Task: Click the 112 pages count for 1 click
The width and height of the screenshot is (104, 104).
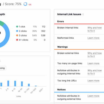Action: pos(43,27)
